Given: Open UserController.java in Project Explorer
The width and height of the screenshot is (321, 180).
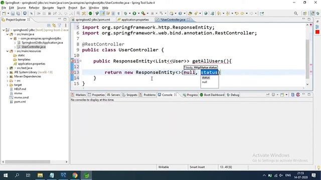Looking at the screenshot, I should point(34,46).
